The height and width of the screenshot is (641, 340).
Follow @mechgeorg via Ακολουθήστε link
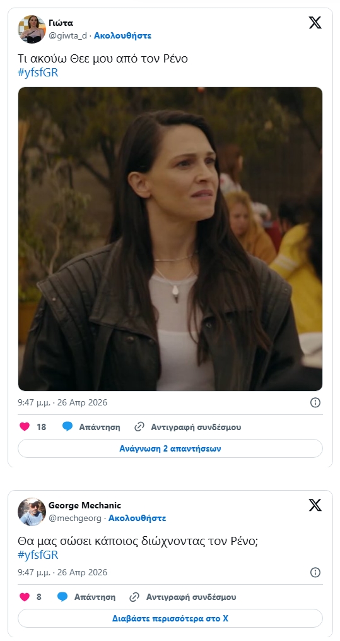(x=137, y=518)
